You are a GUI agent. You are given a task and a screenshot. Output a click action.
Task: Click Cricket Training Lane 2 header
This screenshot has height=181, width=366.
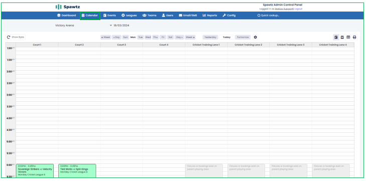pyautogui.click(x=249, y=45)
